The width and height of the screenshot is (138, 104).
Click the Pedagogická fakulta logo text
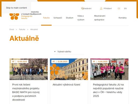(27, 17)
